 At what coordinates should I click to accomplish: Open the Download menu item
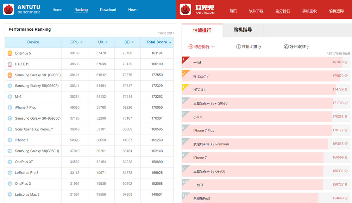point(108,10)
